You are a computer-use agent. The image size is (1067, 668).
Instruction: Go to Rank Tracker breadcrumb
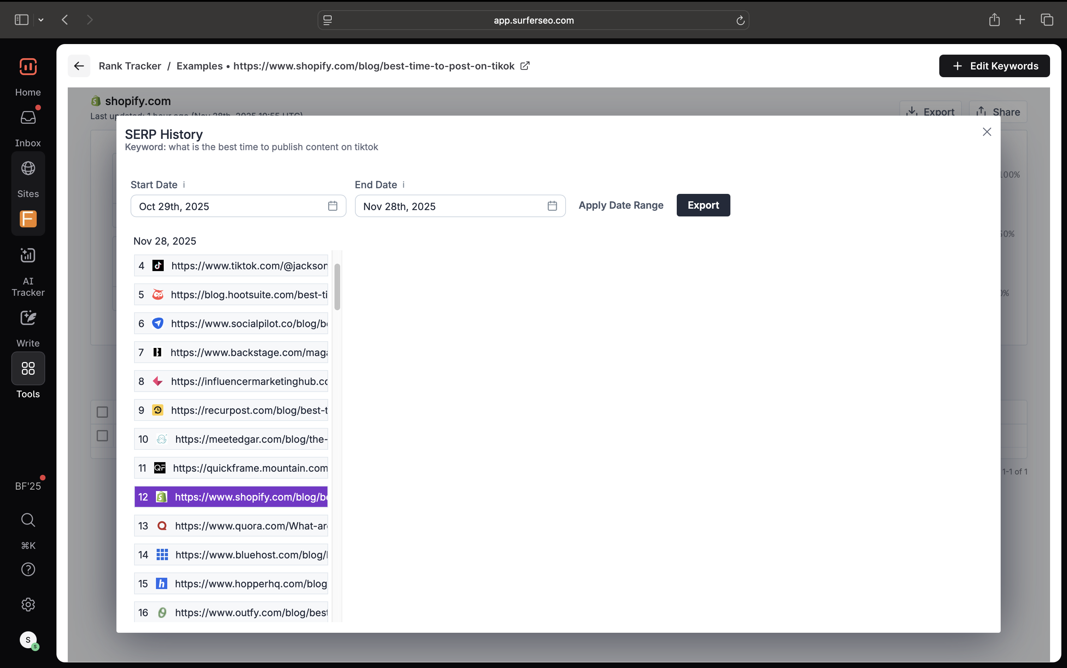129,66
